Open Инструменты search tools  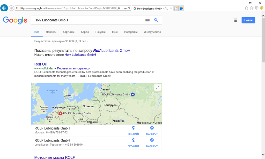[152, 32]
